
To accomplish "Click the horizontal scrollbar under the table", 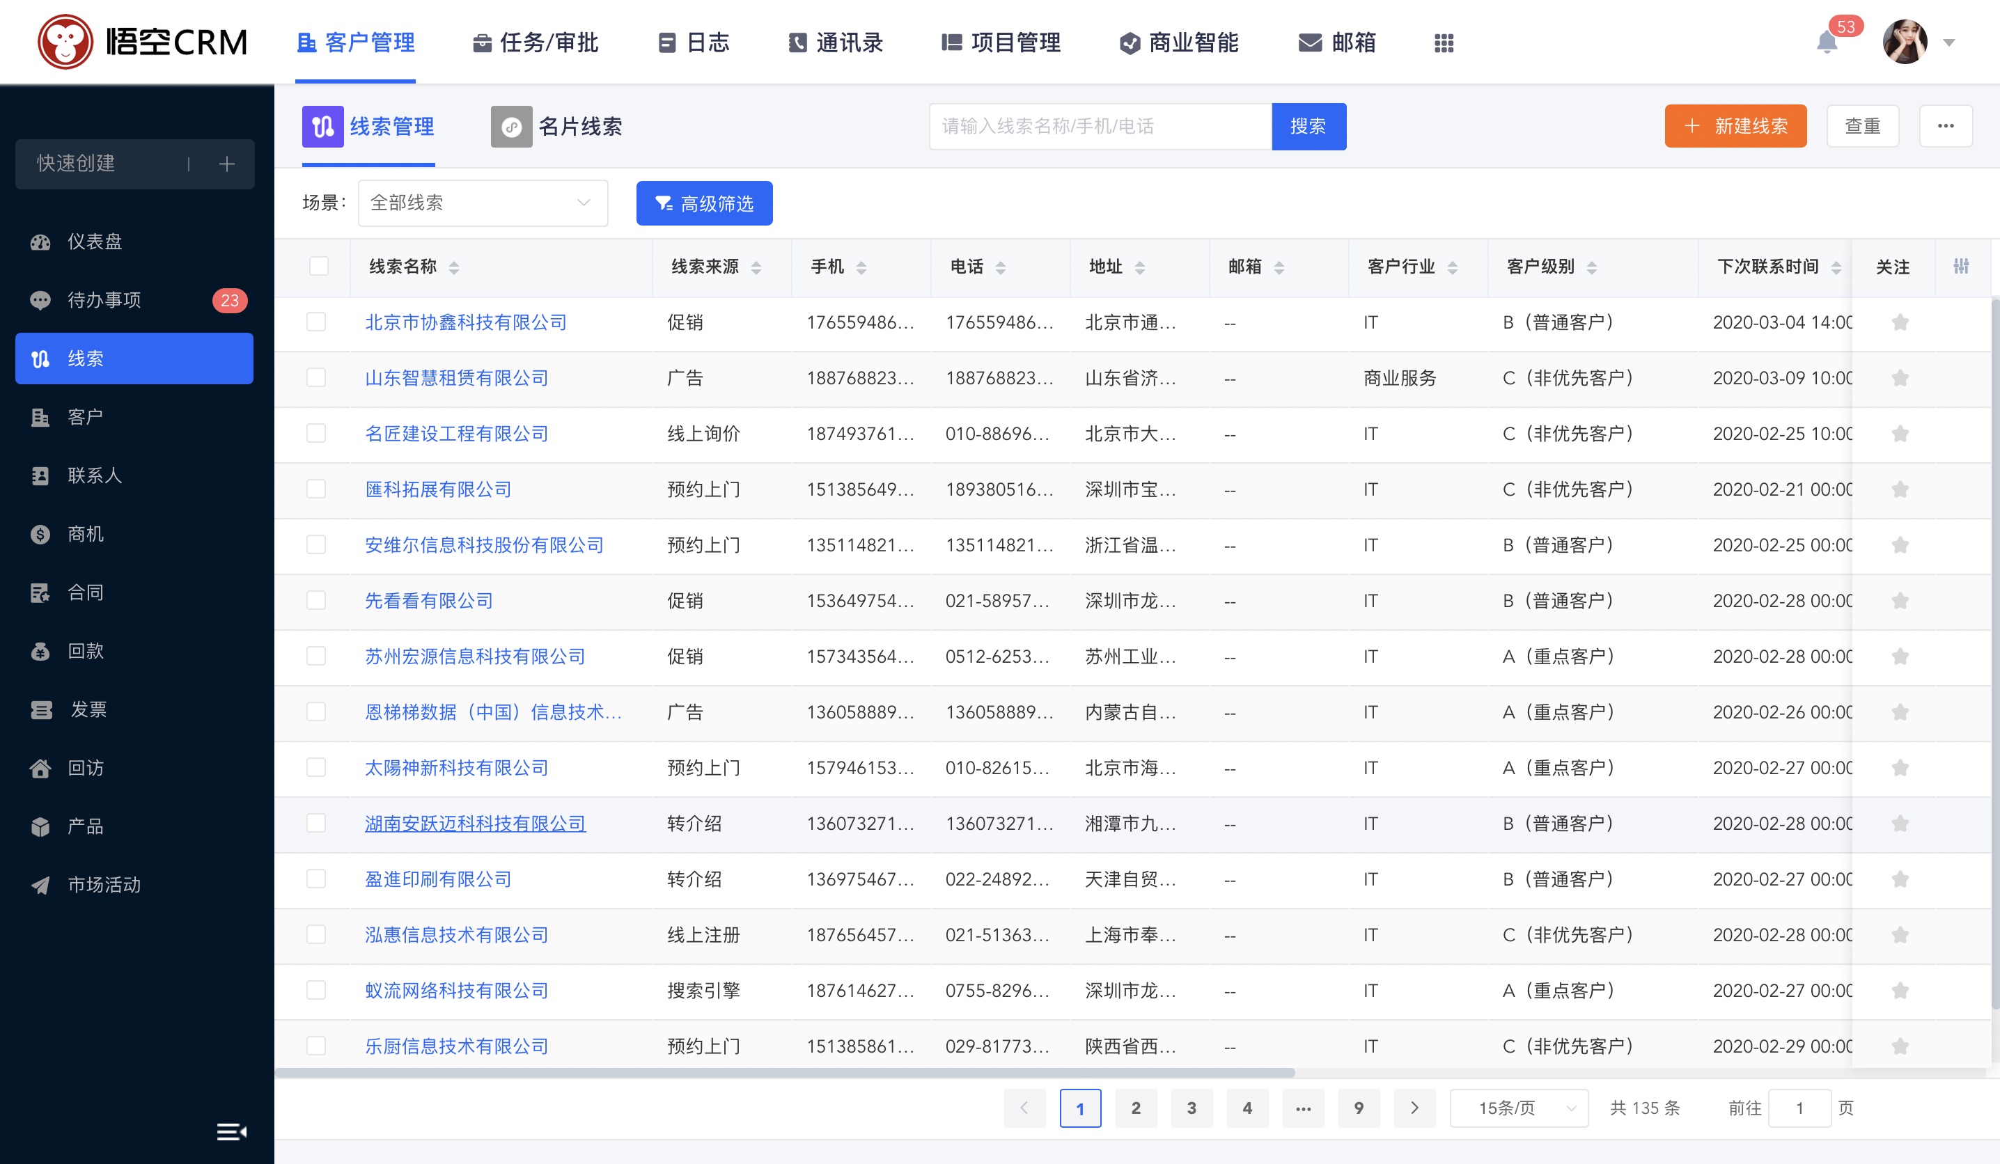I will point(784,1073).
